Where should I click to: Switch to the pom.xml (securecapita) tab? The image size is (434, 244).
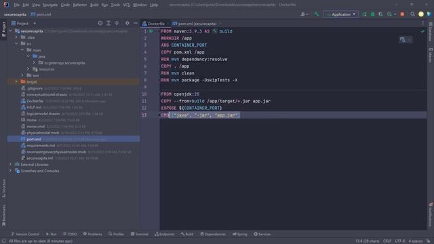197,24
